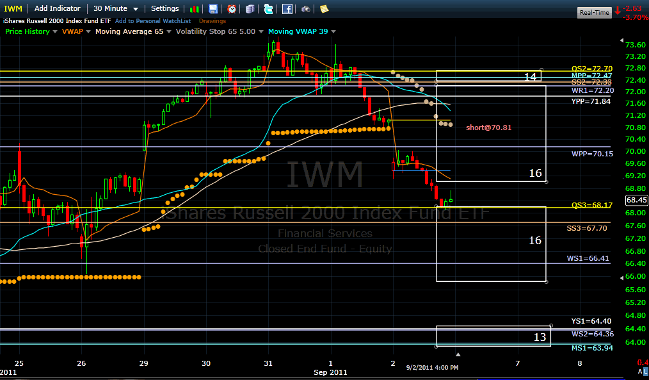This screenshot has width=649, height=380.
Task: Share the chart via the Facebook icon
Action: click(x=287, y=9)
